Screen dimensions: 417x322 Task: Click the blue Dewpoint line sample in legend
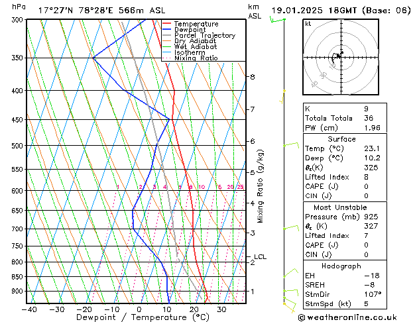pyautogui.click(x=167, y=29)
